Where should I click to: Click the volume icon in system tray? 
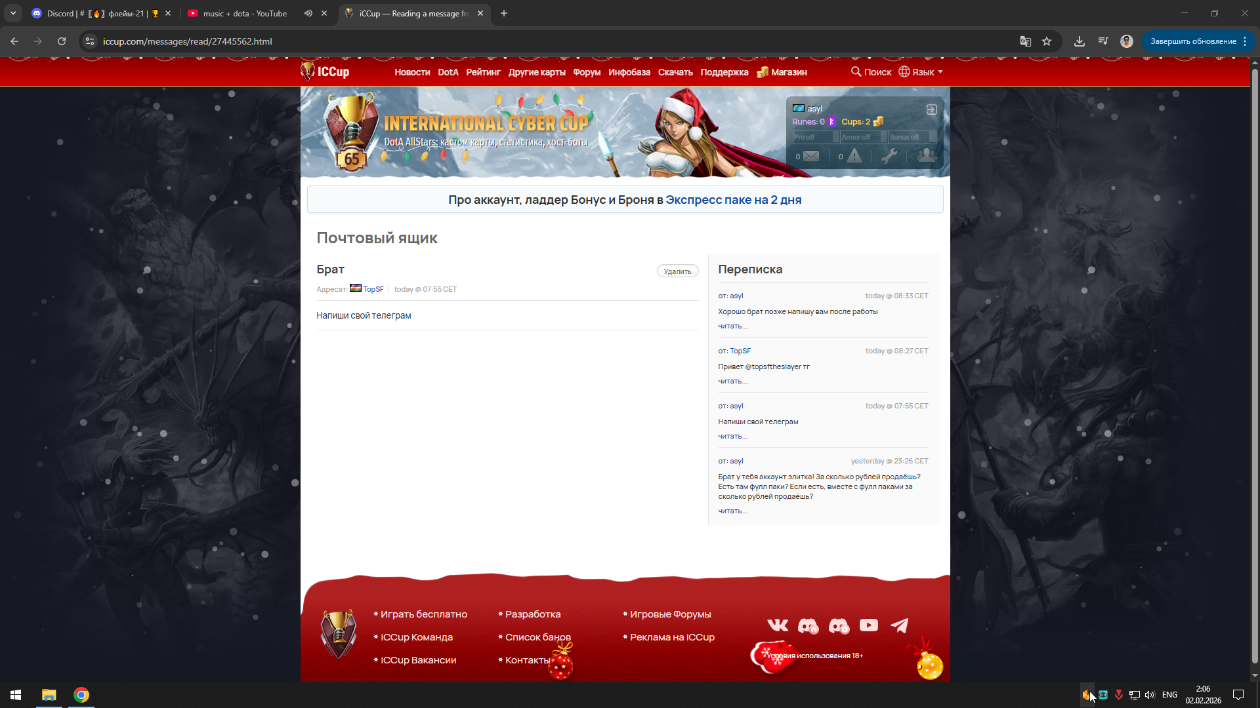point(1150,695)
